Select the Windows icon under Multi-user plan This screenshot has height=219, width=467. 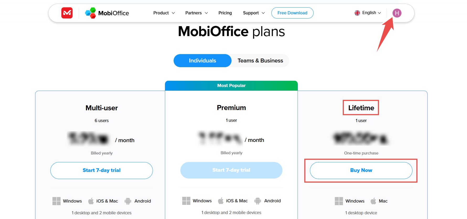tap(56, 201)
